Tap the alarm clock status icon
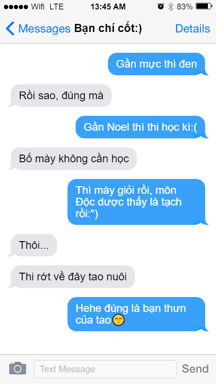The image size is (216, 384). (x=161, y=7)
